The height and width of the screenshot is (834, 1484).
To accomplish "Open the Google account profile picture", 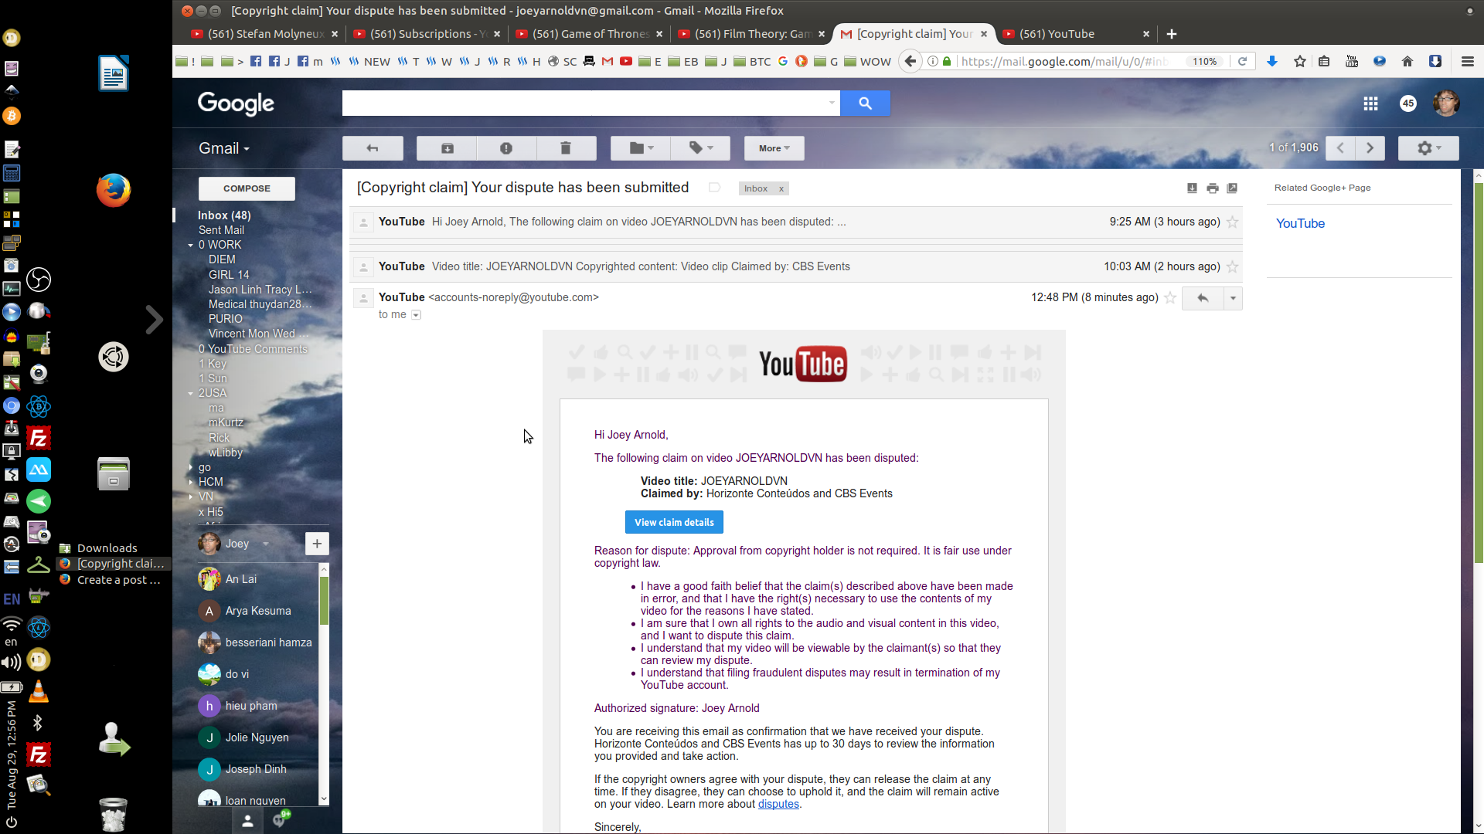I will 1446,103.
